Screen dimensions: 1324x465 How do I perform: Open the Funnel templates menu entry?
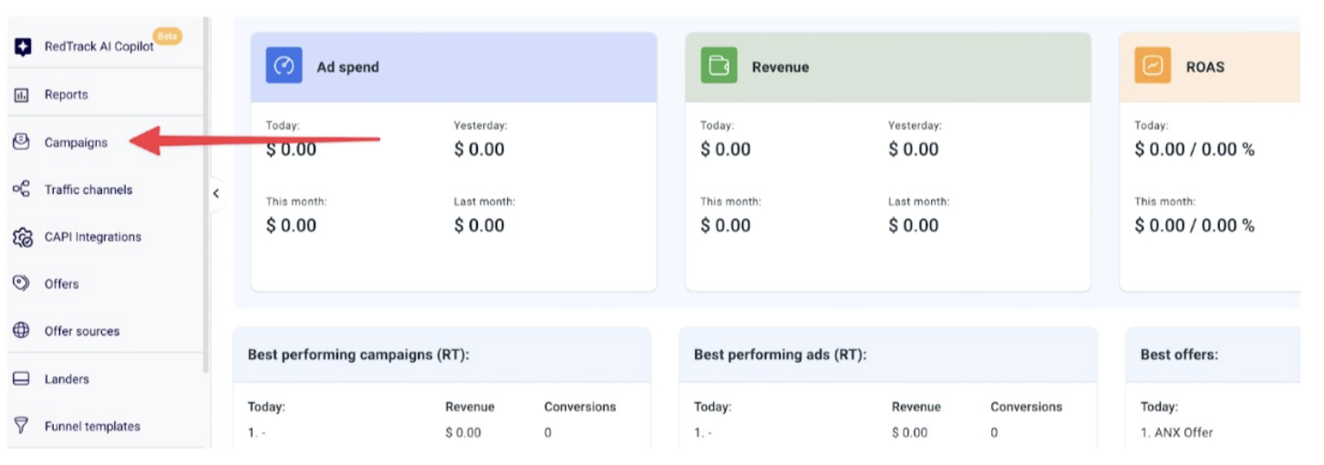click(92, 426)
